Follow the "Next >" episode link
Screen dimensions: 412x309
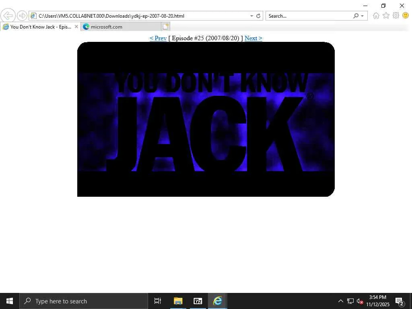253,38
